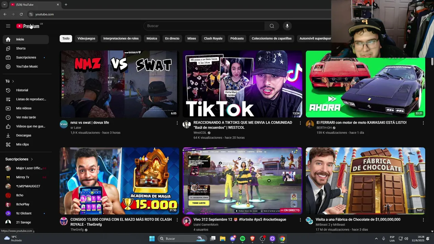The image size is (434, 244).
Task: Click the sr Later channel avatar
Action: [64, 124]
